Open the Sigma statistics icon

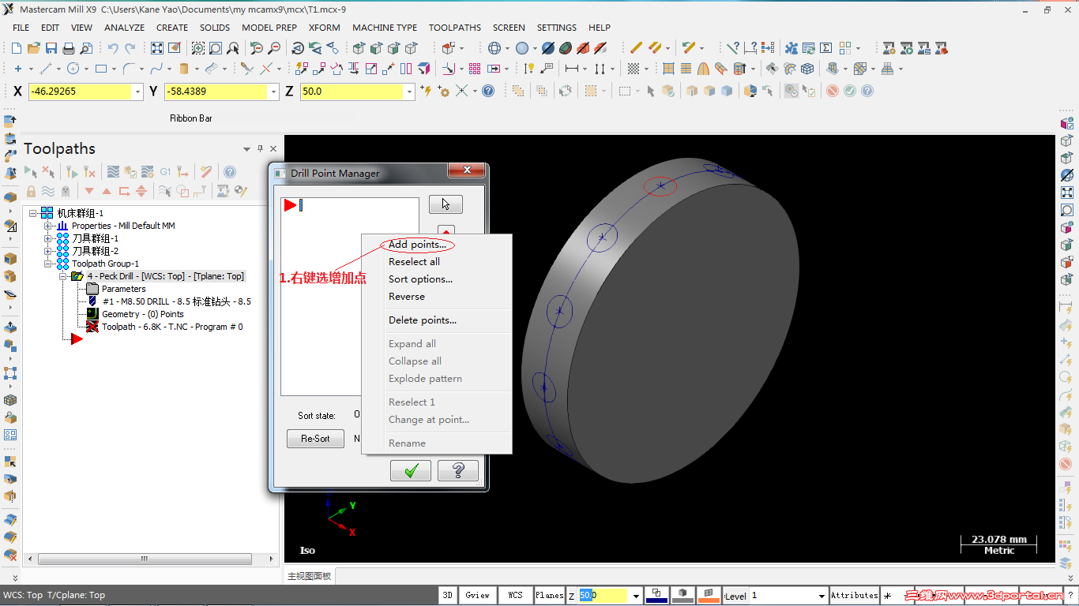[825, 48]
